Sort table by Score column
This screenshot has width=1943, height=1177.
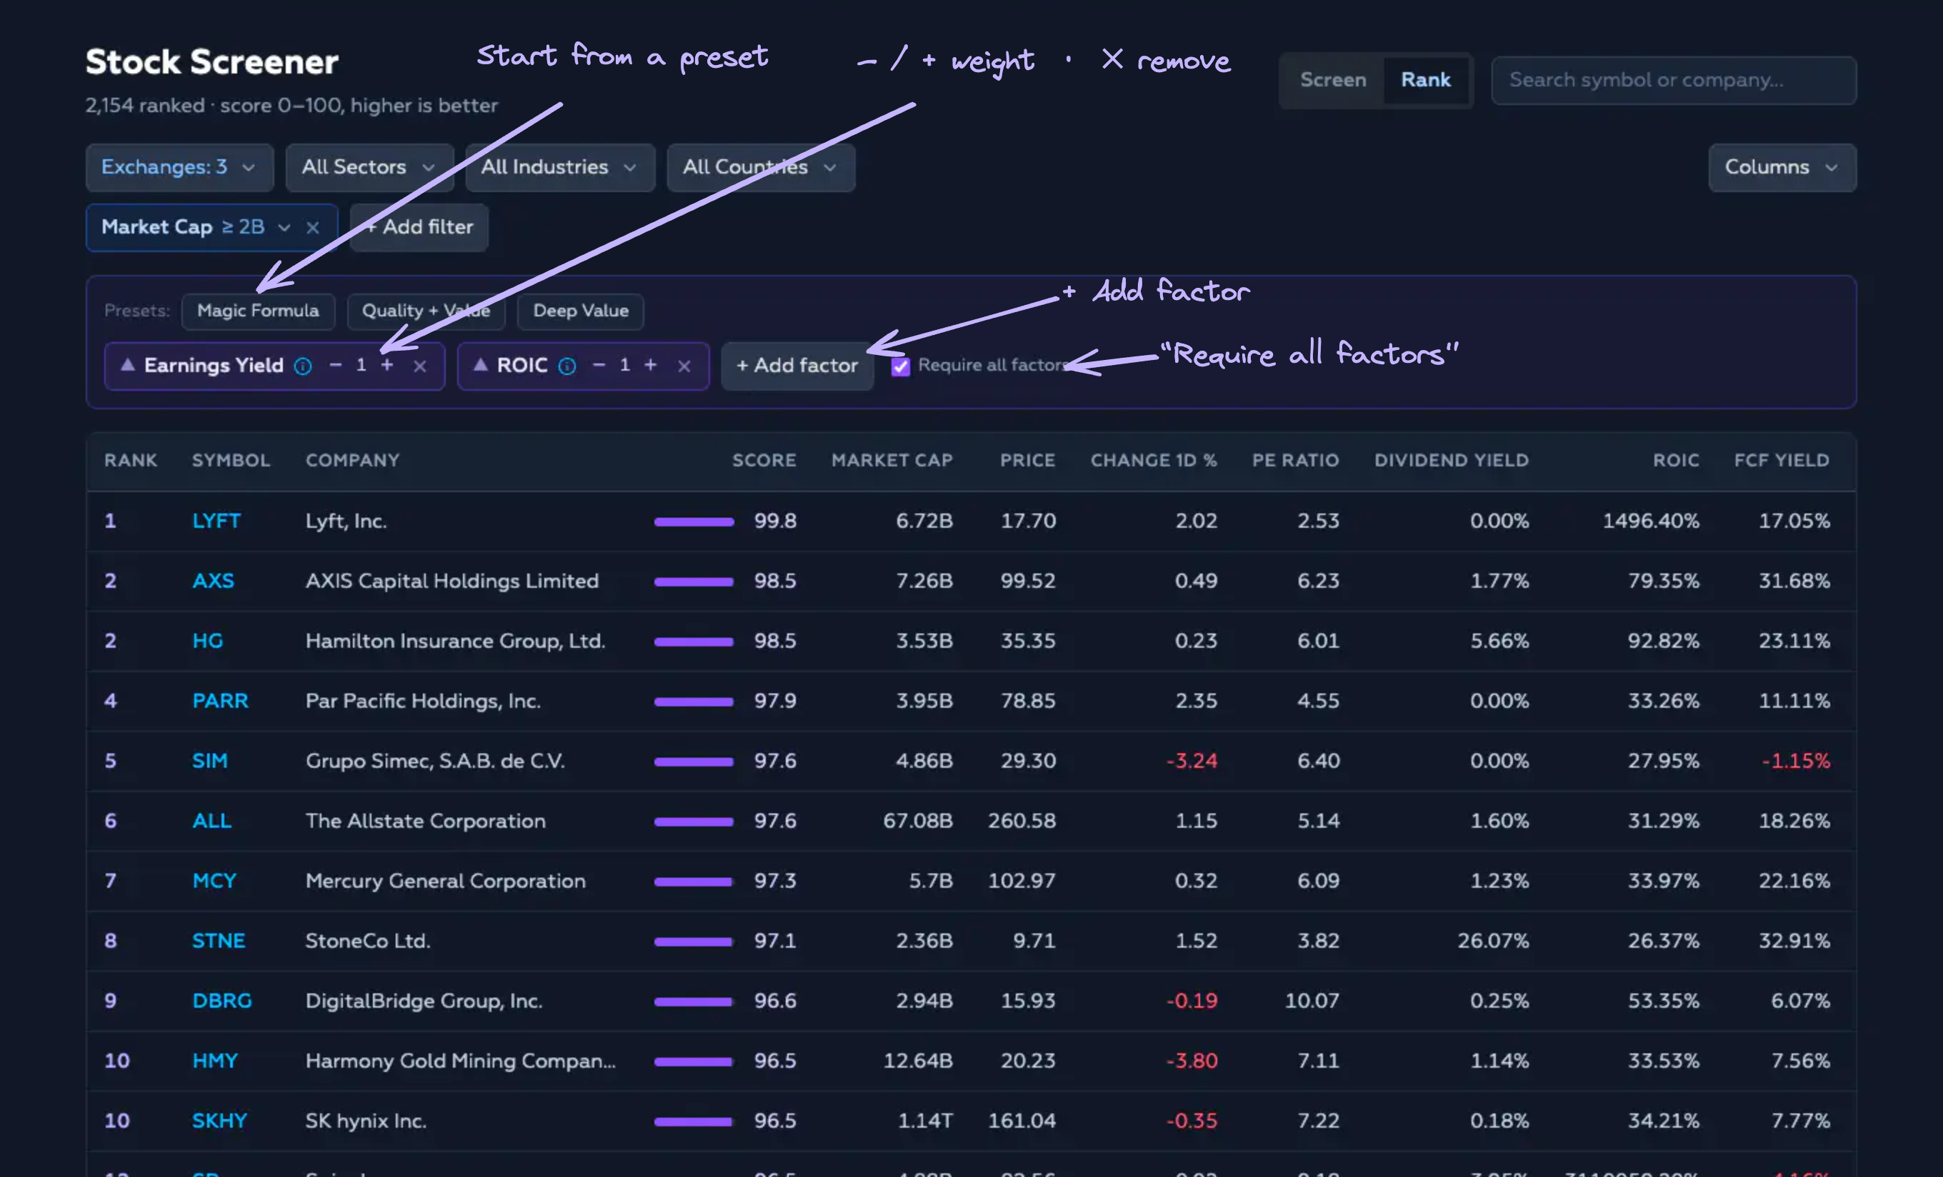(x=764, y=461)
